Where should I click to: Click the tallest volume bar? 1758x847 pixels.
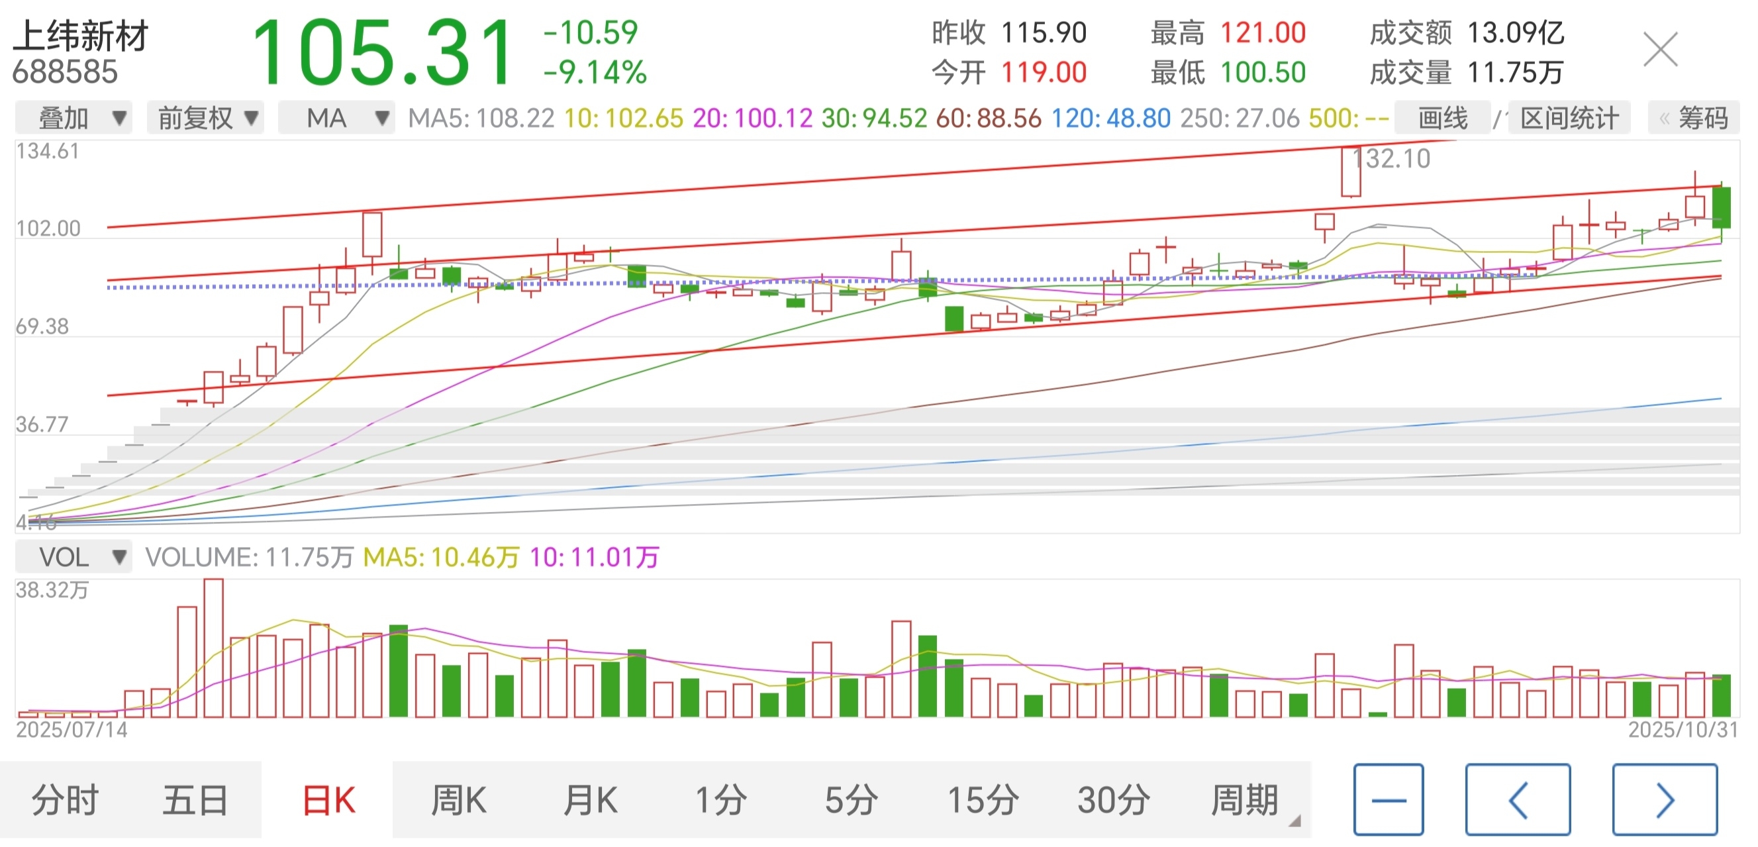(x=214, y=648)
